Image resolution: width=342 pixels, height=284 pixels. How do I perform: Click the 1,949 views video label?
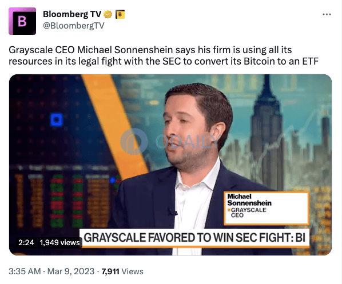[x=59, y=242]
